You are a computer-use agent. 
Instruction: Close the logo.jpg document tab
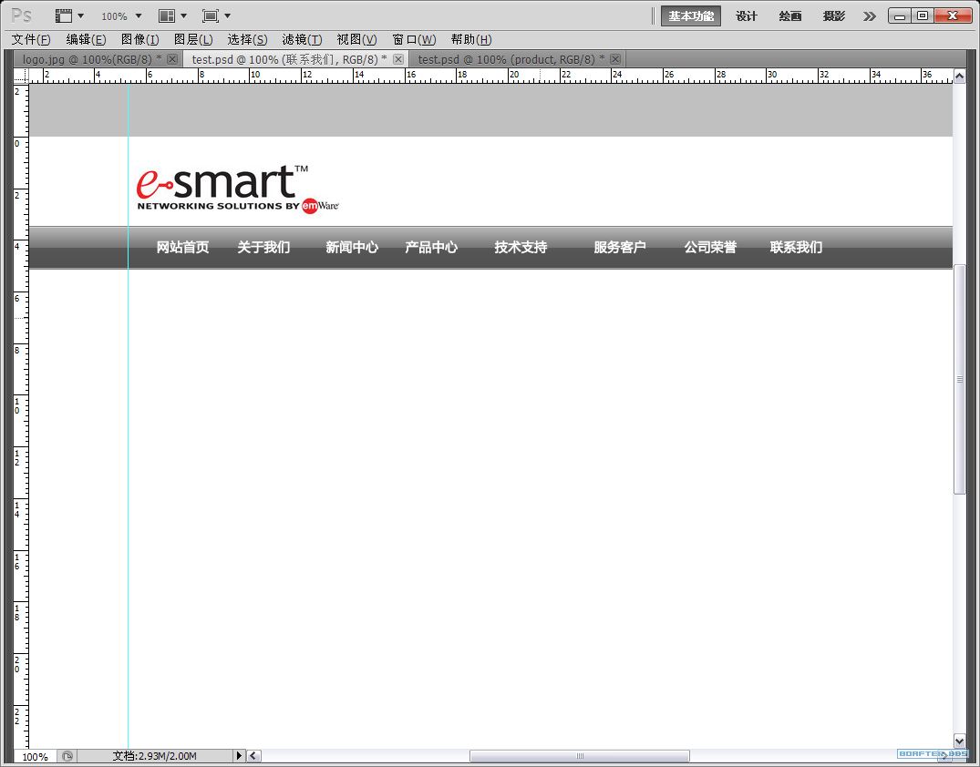tap(172, 59)
